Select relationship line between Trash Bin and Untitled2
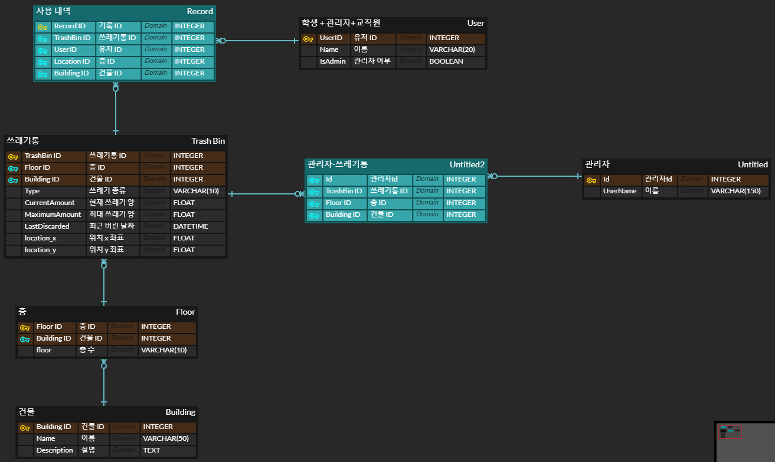 click(266, 193)
